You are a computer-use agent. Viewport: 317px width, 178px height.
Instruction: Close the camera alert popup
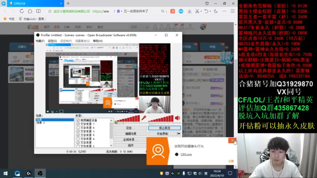[x=232, y=140]
